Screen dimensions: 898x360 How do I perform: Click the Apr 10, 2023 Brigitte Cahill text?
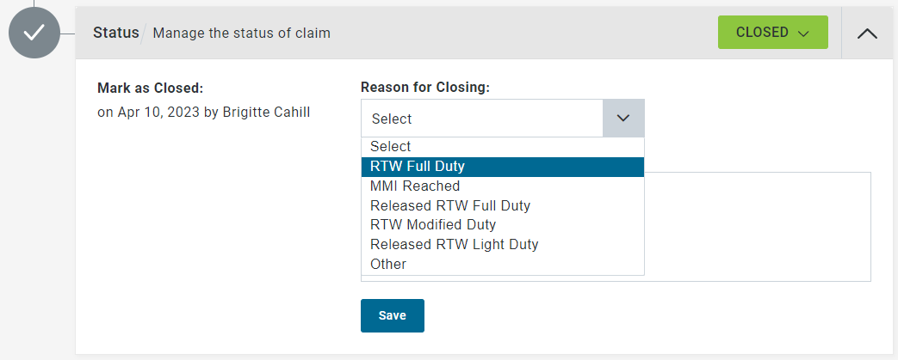(204, 113)
